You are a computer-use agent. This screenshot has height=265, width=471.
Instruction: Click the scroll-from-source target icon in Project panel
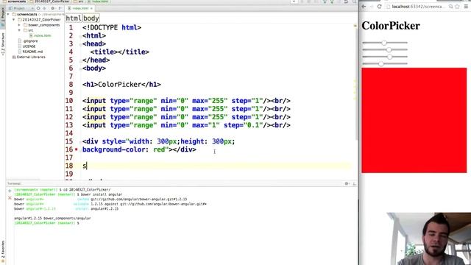38,8
